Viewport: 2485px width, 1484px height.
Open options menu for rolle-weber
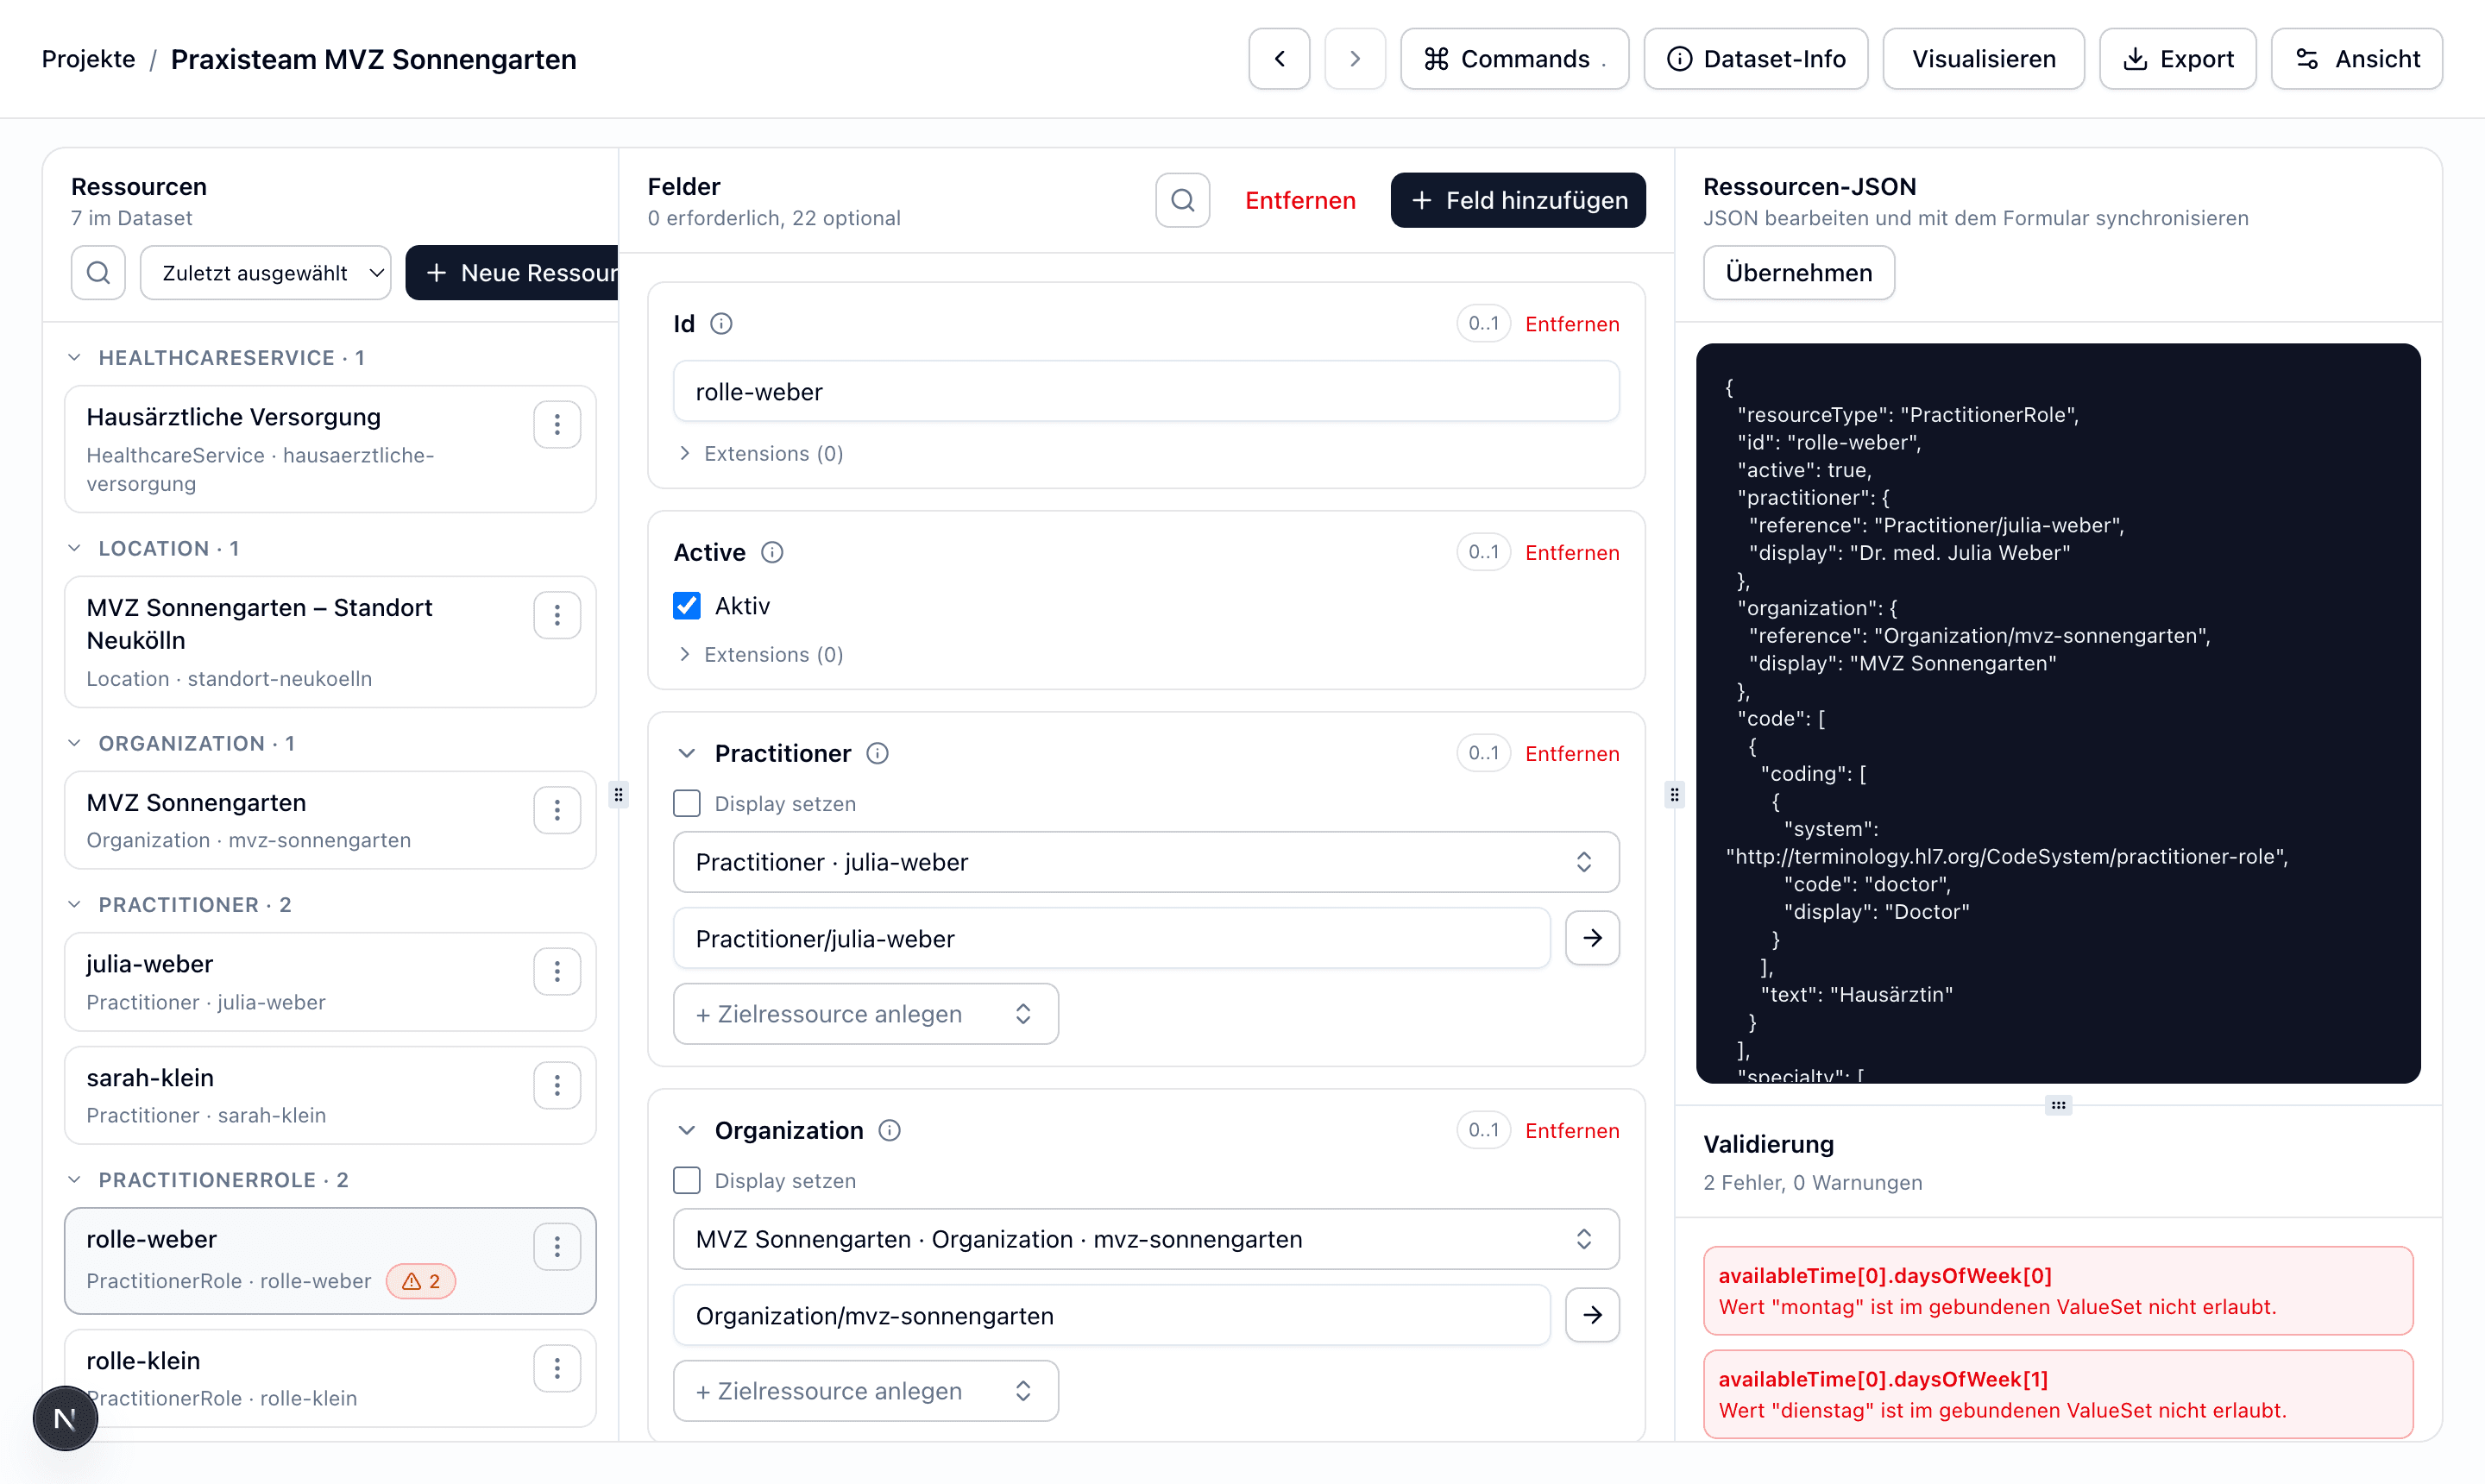tap(557, 1247)
